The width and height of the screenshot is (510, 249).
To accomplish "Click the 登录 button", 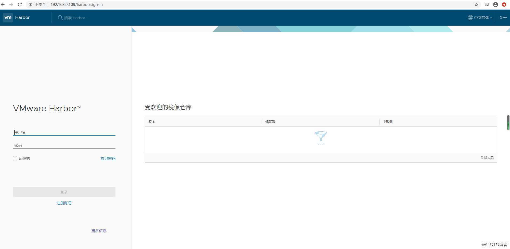I will pyautogui.click(x=64, y=192).
